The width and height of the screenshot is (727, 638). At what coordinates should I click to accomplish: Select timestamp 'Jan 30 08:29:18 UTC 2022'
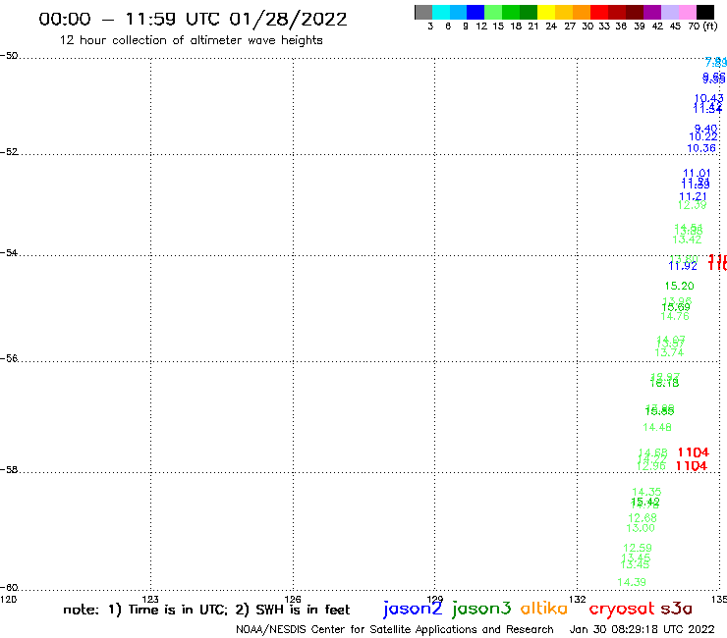pyautogui.click(x=642, y=629)
